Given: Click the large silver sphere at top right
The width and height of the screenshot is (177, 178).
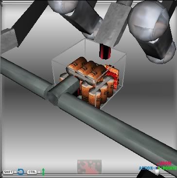Looking at the screenshot, I should tap(148, 20).
